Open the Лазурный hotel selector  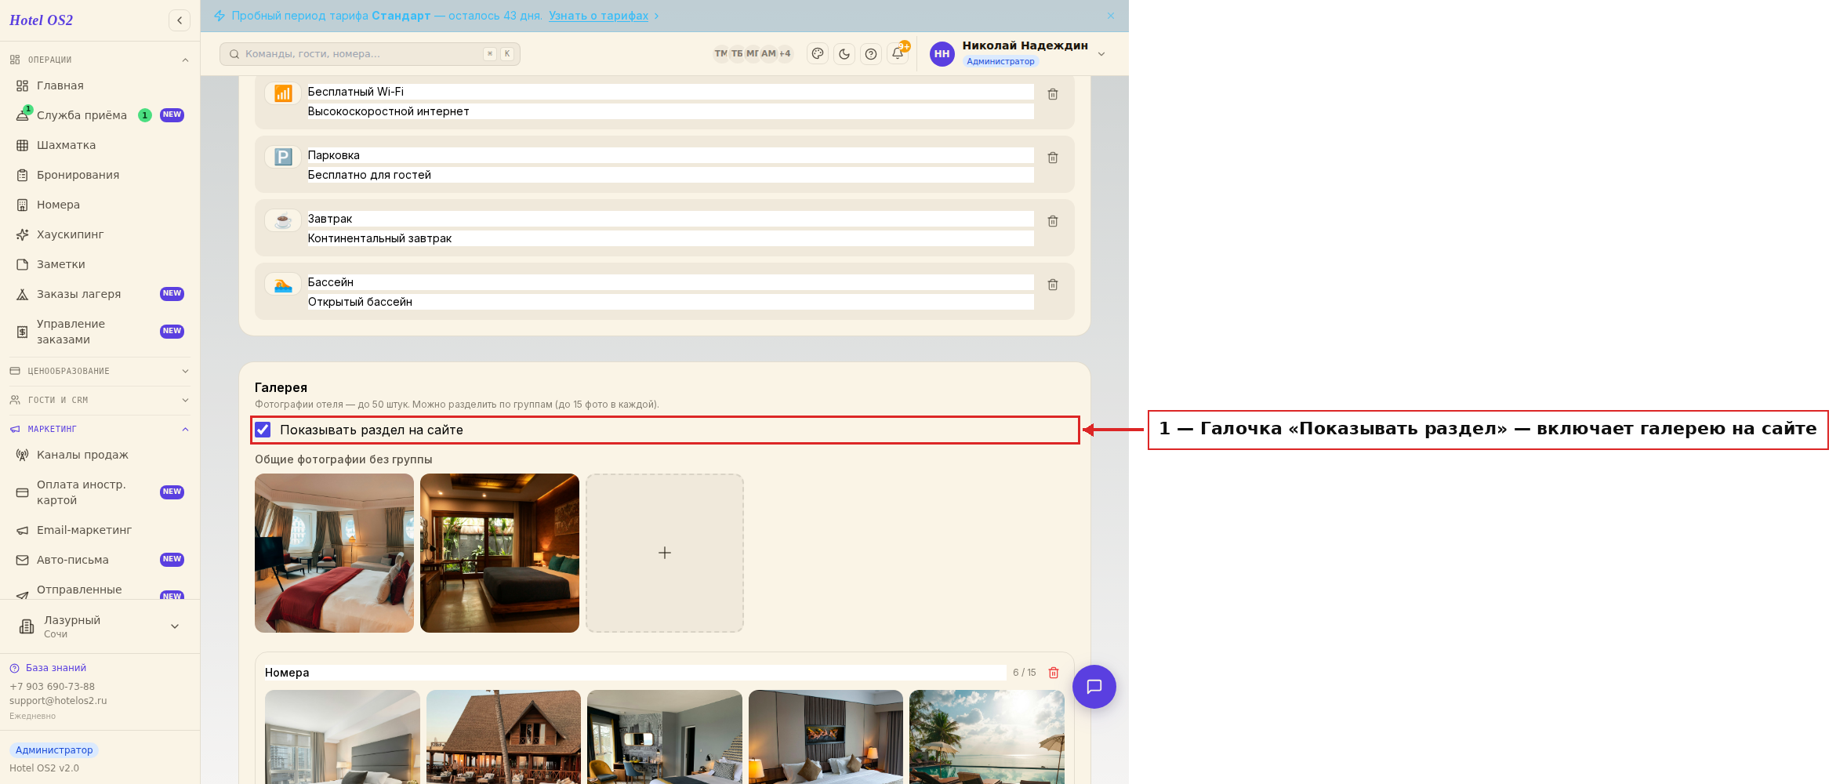coord(100,626)
